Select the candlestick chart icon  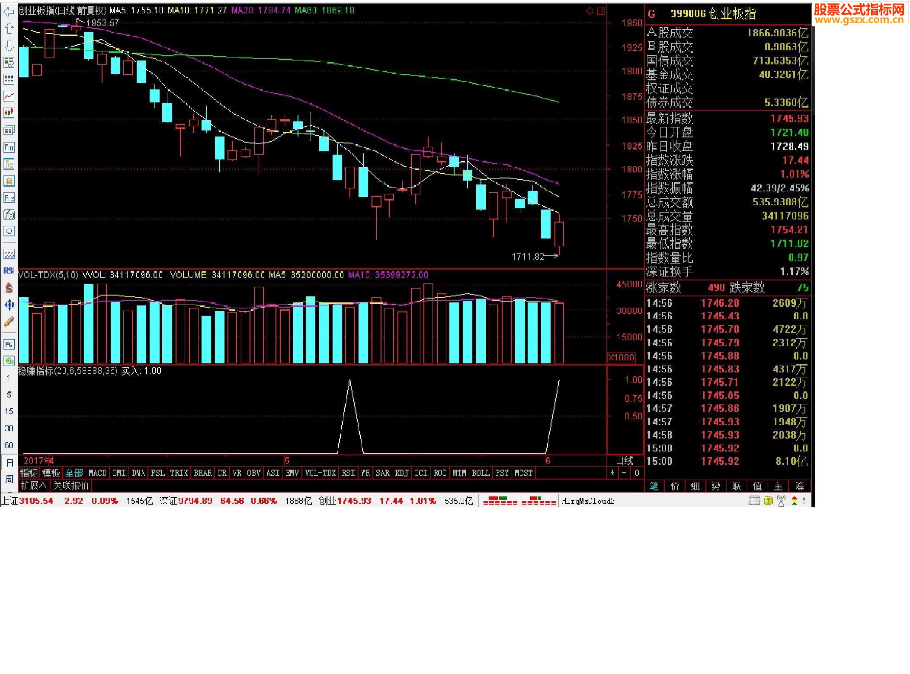click(9, 113)
